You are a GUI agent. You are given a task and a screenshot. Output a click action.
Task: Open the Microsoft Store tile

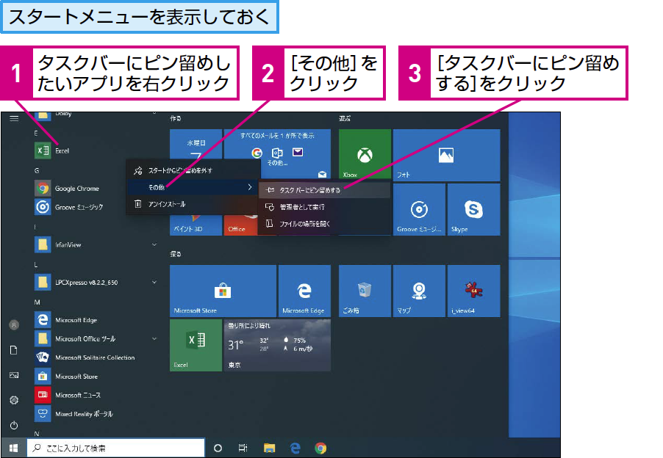pyautogui.click(x=223, y=291)
